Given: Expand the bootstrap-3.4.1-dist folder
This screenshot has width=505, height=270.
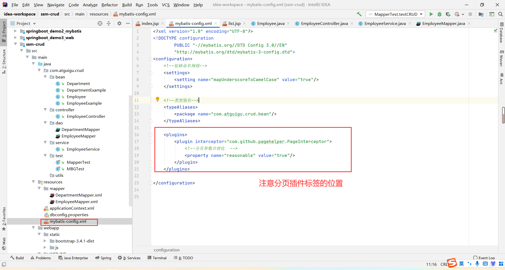Looking at the screenshot, I should (x=45, y=241).
